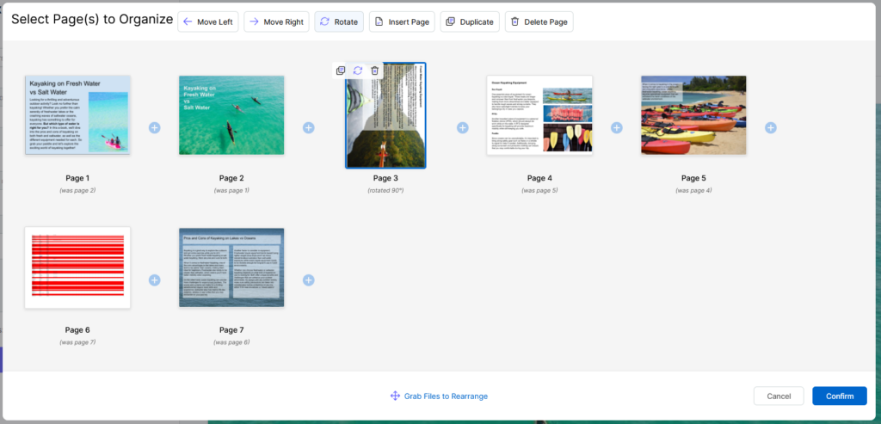Click the Duplicate toolbar button

tap(470, 22)
